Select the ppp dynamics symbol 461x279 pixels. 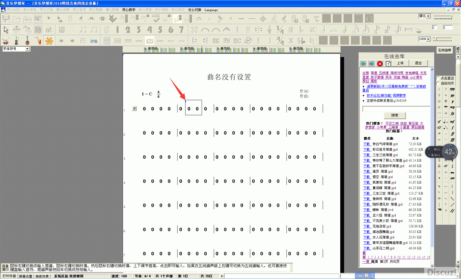pos(452,89)
